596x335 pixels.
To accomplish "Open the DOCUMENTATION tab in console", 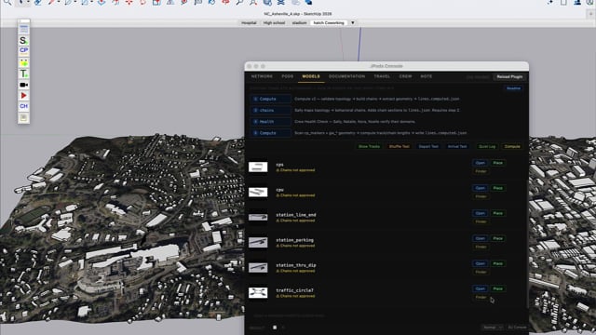I will click(346, 76).
